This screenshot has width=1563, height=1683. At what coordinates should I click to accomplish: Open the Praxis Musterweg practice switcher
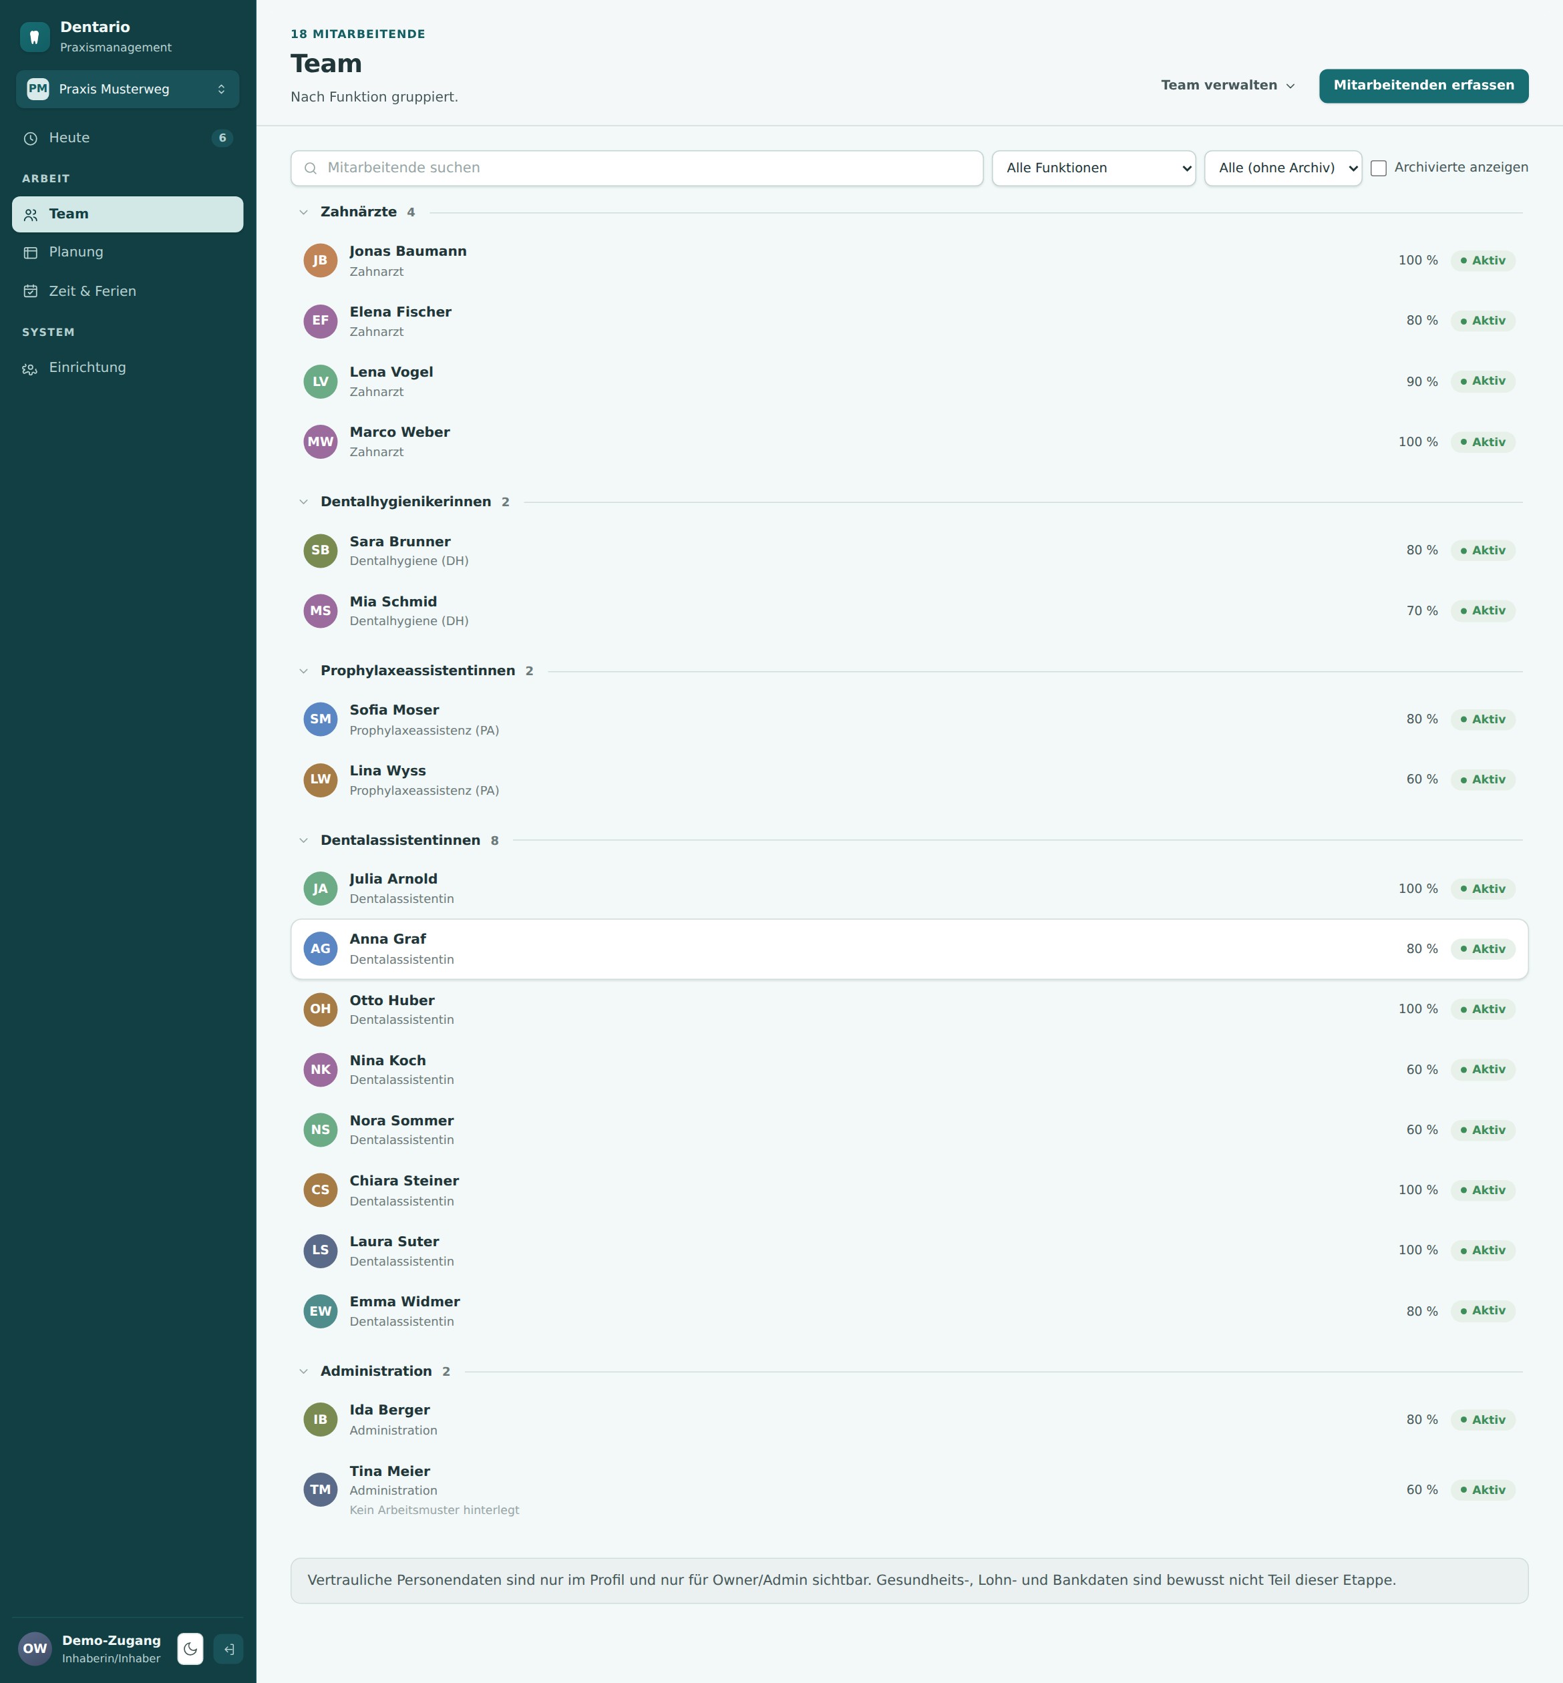click(x=128, y=89)
